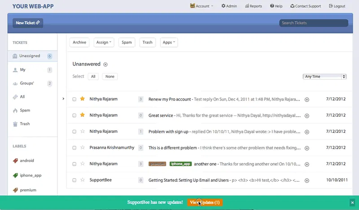Open YOUR WEB-APP home logo
The image size is (359, 210).
[33, 6]
